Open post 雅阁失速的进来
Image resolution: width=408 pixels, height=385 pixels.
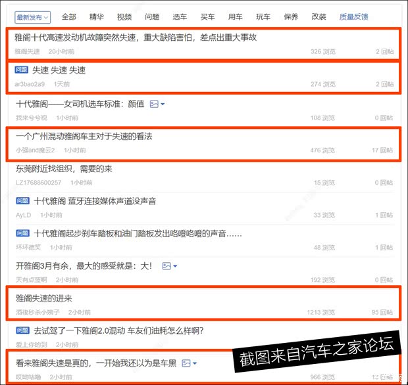click(x=43, y=298)
